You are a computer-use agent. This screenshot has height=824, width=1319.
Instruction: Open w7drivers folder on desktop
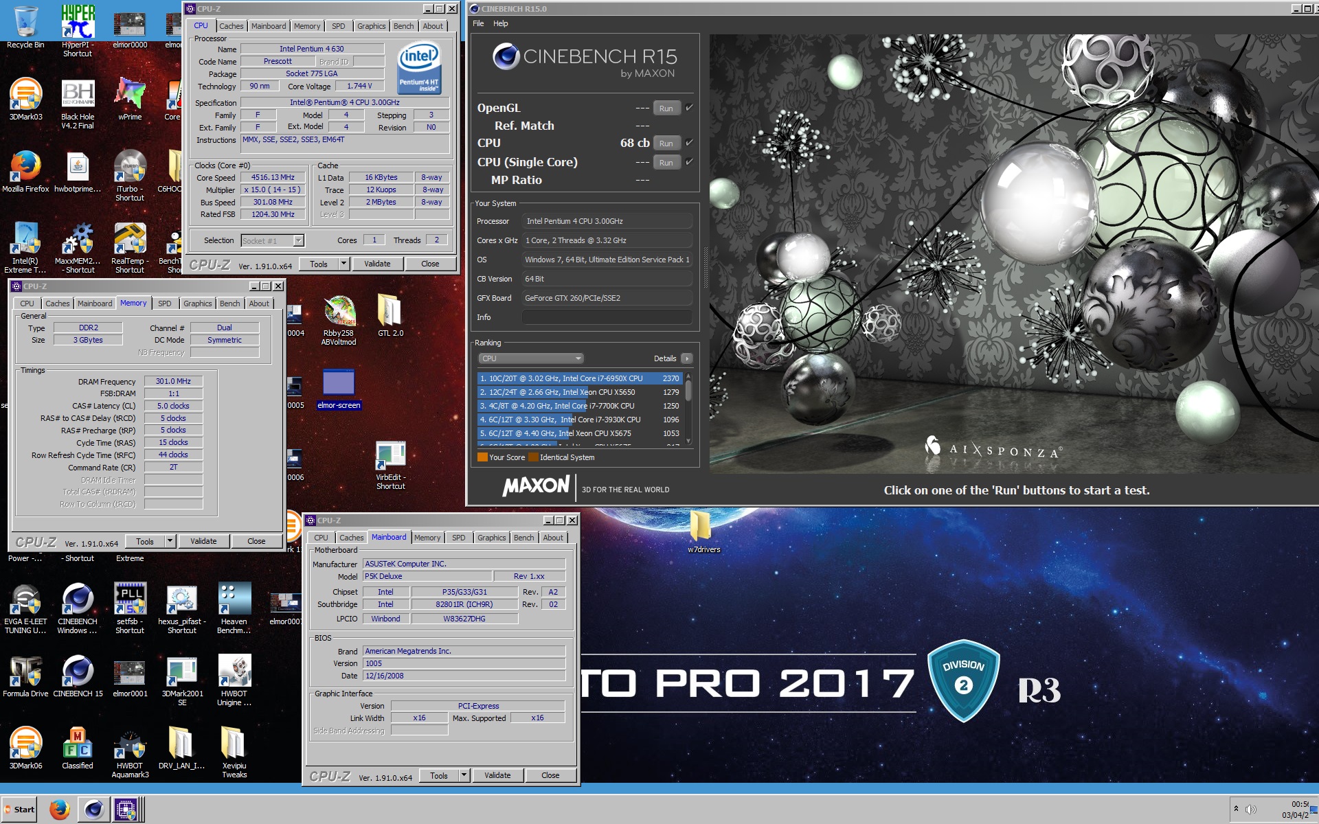click(703, 531)
